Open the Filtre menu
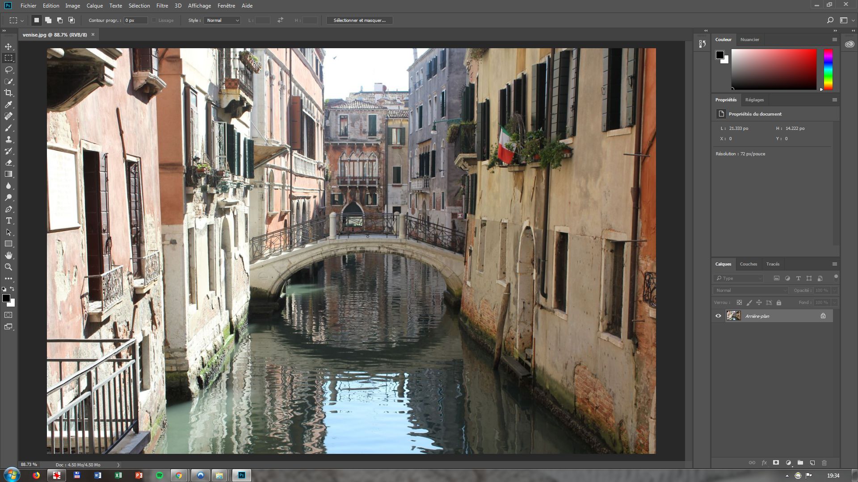 162,6
